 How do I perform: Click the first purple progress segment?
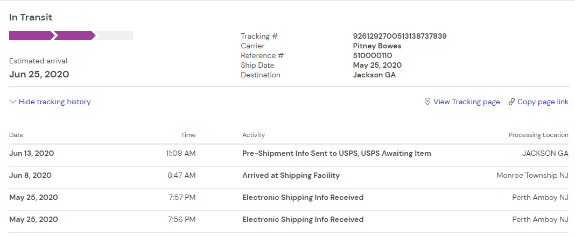[31, 35]
